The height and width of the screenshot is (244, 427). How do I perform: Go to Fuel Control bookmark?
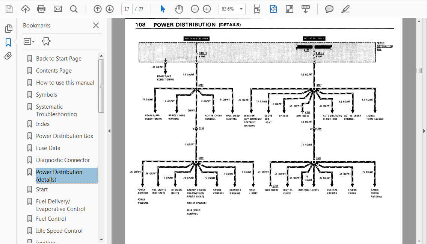pos(51,219)
